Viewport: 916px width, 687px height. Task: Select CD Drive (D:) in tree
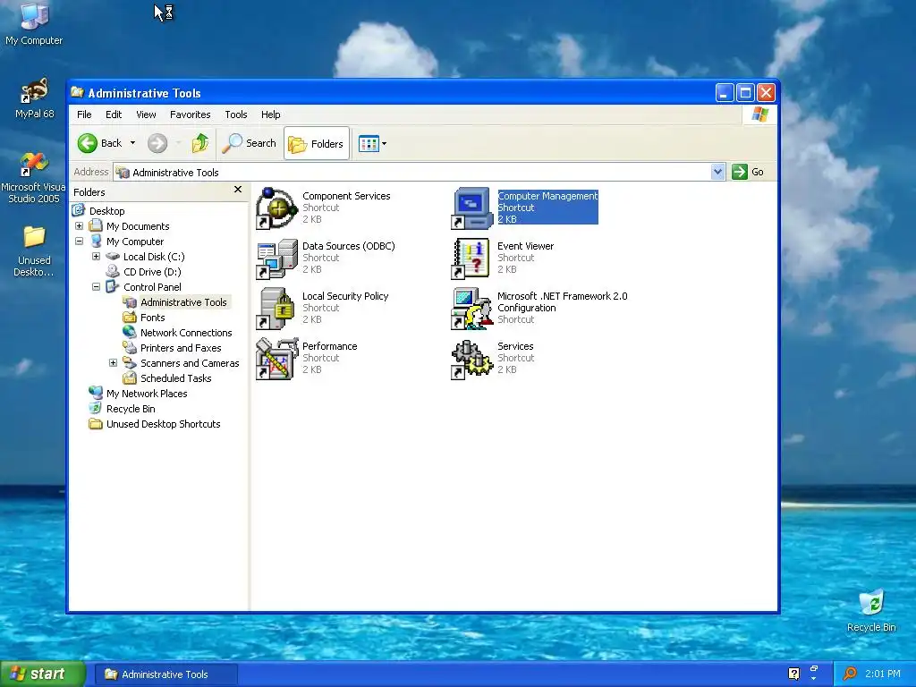coord(152,272)
